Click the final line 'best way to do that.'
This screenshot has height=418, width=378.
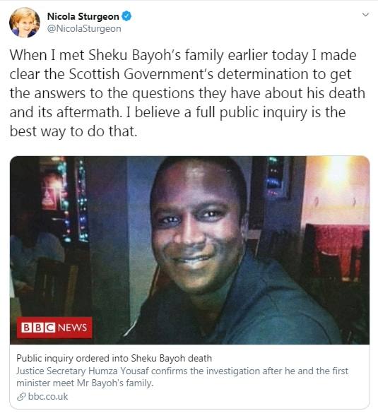click(73, 131)
